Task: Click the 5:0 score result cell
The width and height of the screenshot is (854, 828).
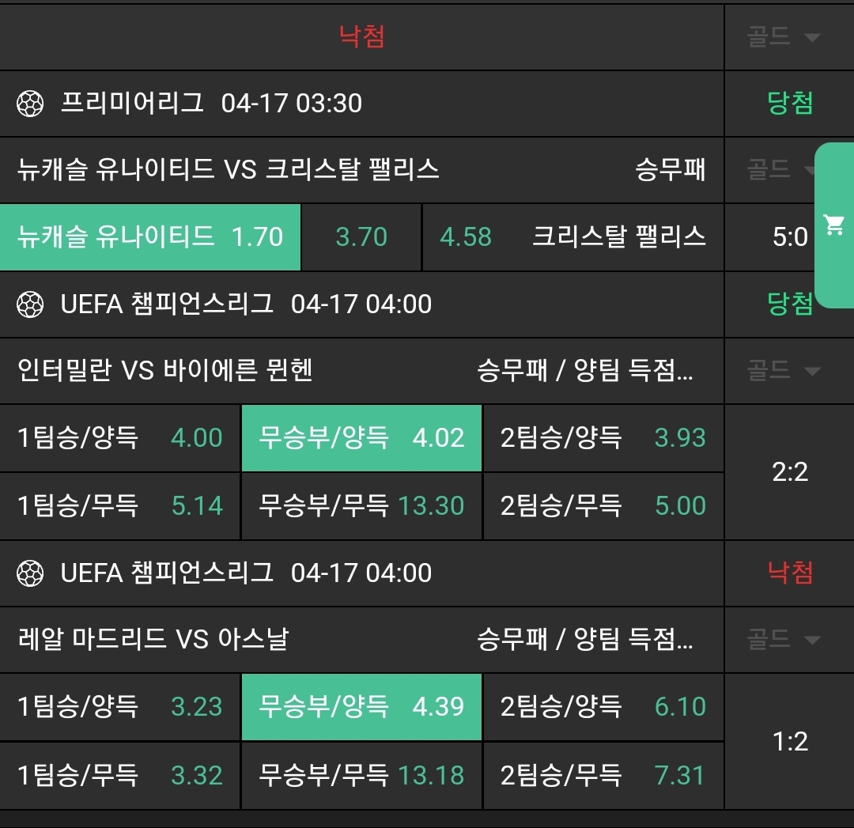Action: click(x=789, y=236)
